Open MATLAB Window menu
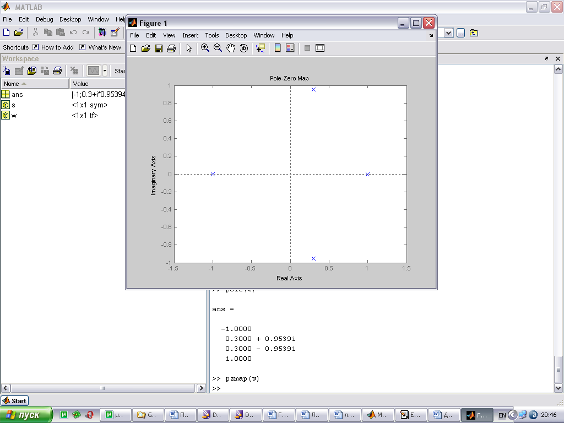Screen dimensions: 564x423 98,19
